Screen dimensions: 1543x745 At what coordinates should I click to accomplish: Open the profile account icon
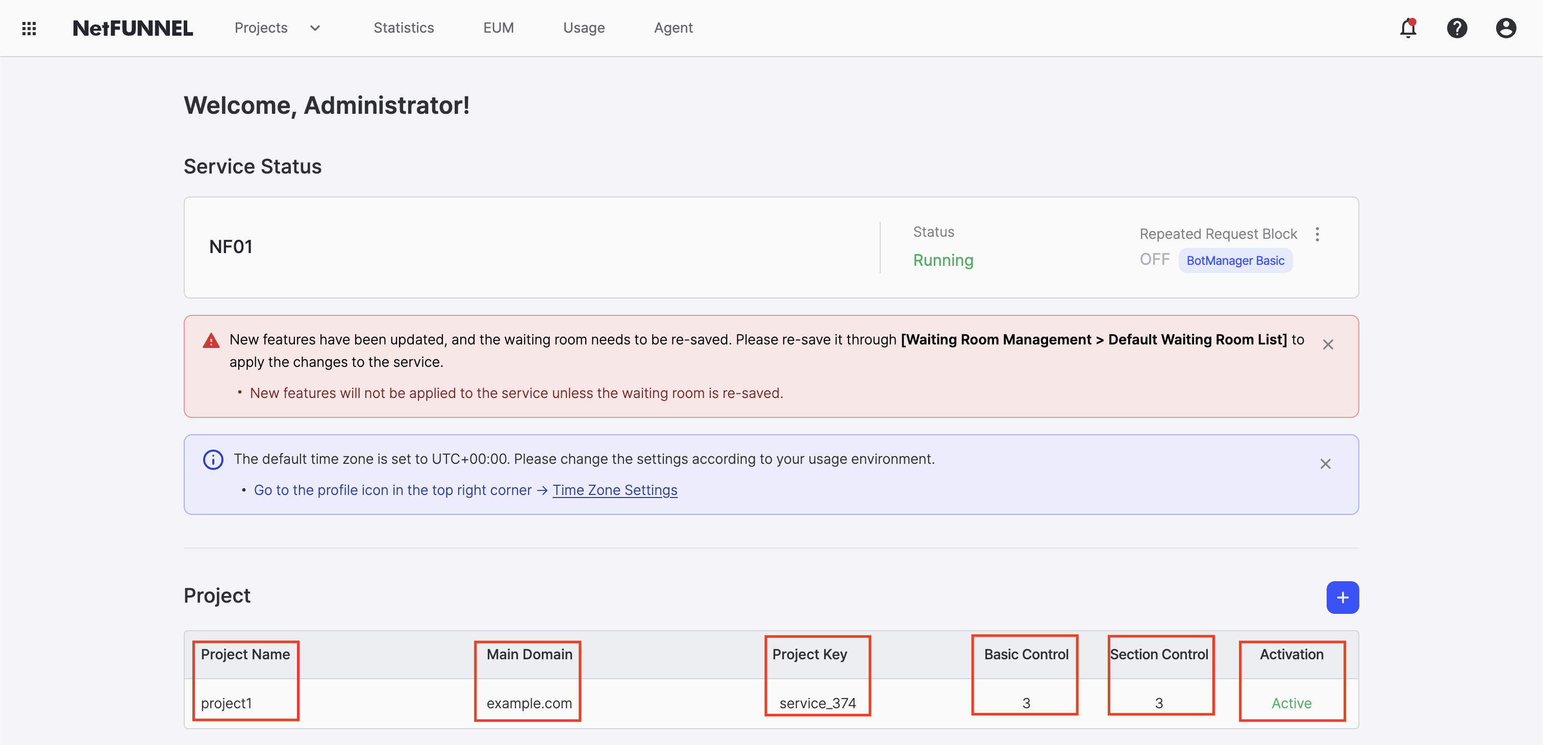click(x=1506, y=28)
